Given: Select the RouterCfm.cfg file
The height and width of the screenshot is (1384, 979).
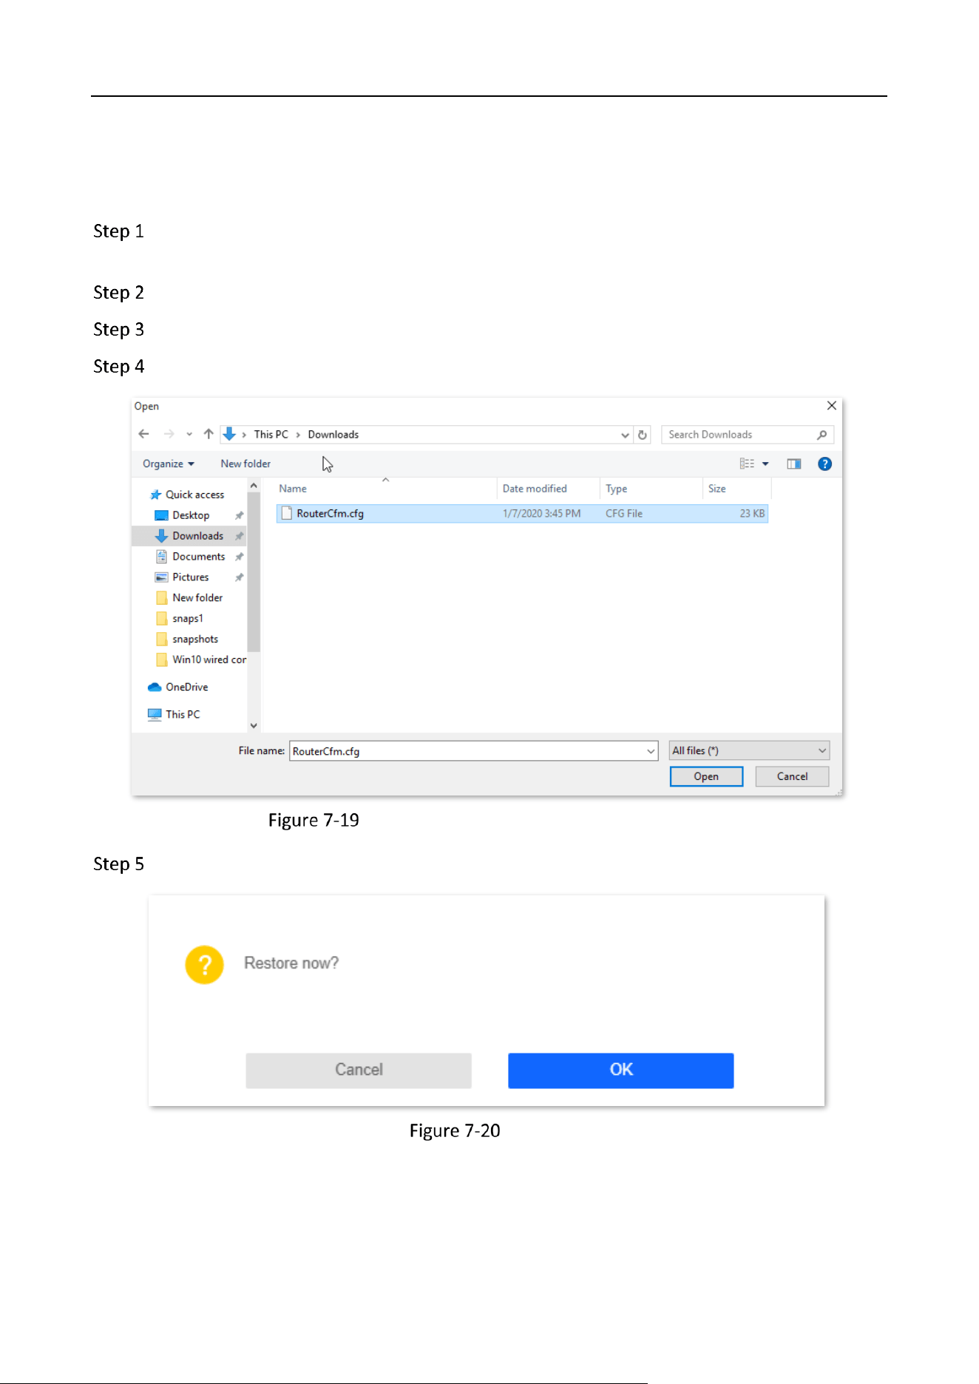Looking at the screenshot, I should tap(522, 513).
